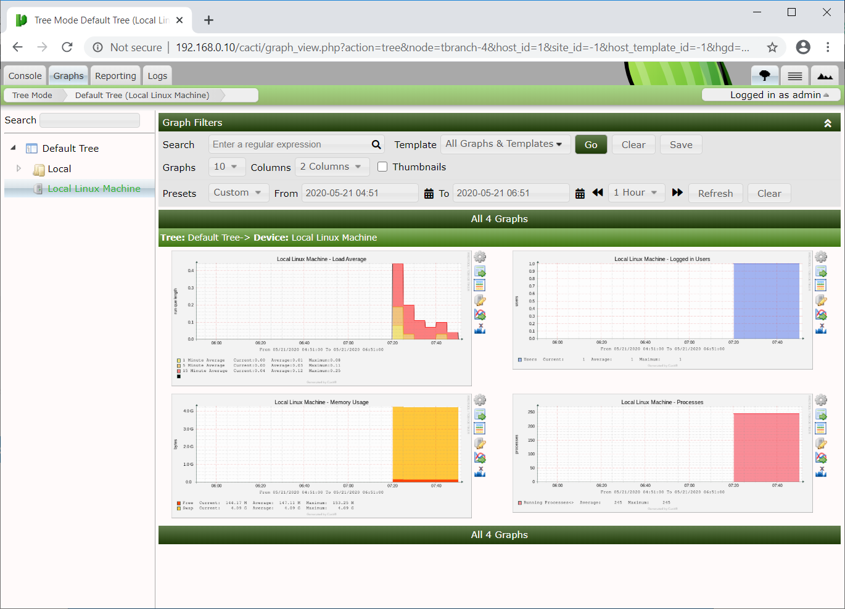The height and width of the screenshot is (609, 845).
Task: Export Logged in Users graph to CSV
Action: pyautogui.click(x=821, y=271)
